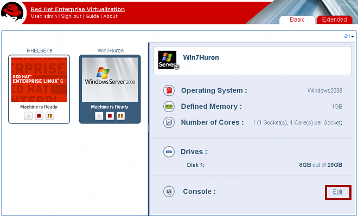Switch to the Basic tab
Image resolution: width=358 pixels, height=217 pixels.
click(297, 19)
